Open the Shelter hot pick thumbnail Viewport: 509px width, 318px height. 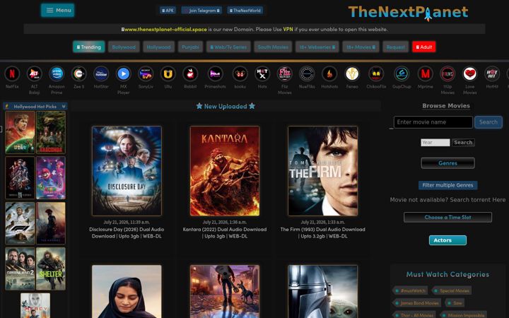pyautogui.click(x=51, y=269)
